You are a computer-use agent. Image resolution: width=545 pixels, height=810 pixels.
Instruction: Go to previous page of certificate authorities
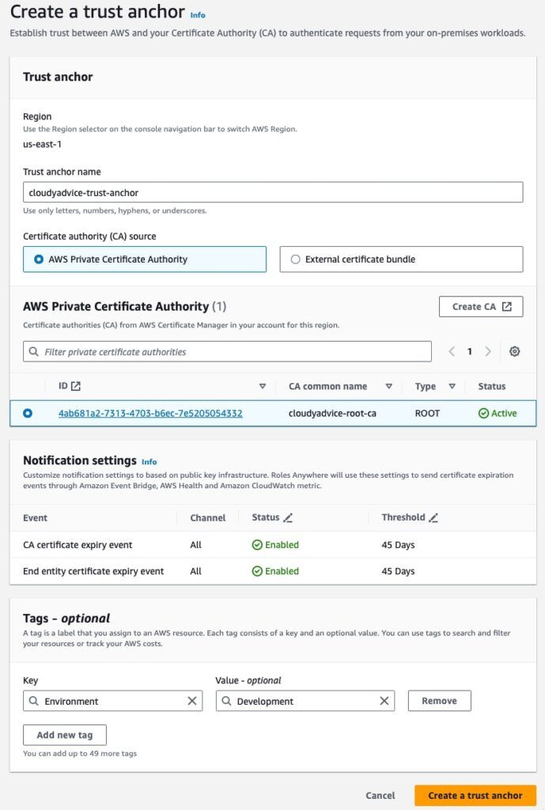click(452, 352)
